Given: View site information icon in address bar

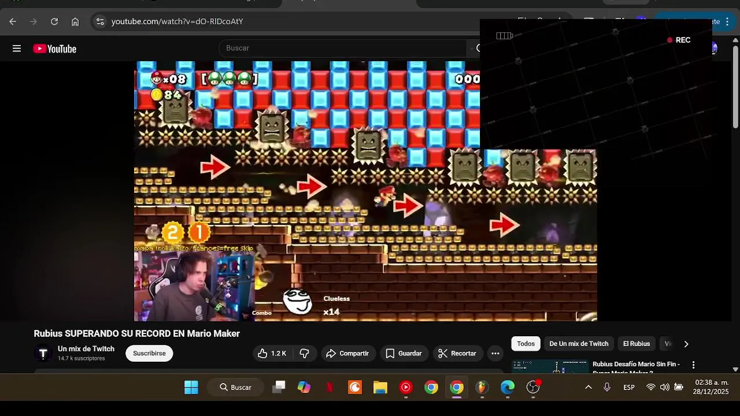Looking at the screenshot, I should click(x=100, y=21).
